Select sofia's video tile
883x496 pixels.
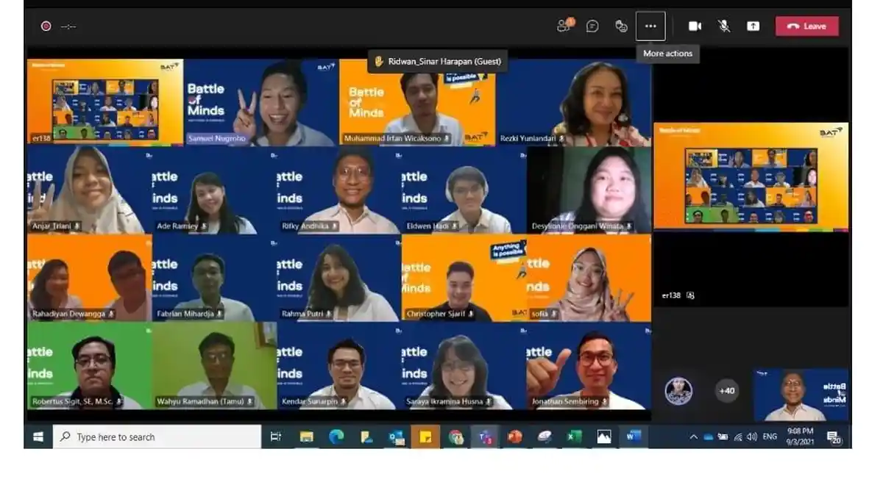coord(589,278)
